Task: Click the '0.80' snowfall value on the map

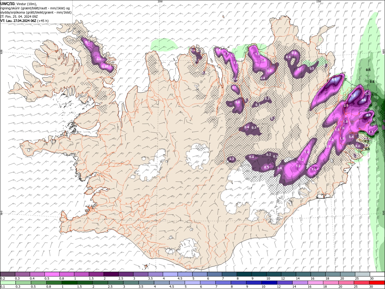Action: click(x=105, y=67)
